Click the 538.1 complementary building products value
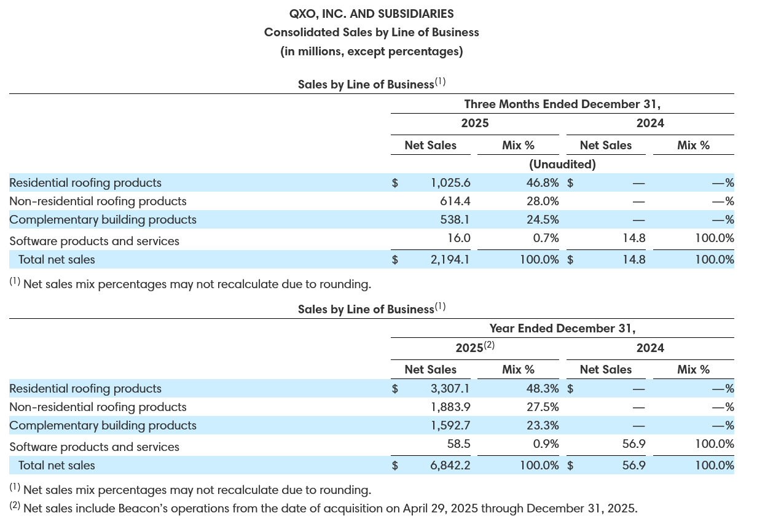This screenshot has height=521, width=765. click(x=456, y=219)
